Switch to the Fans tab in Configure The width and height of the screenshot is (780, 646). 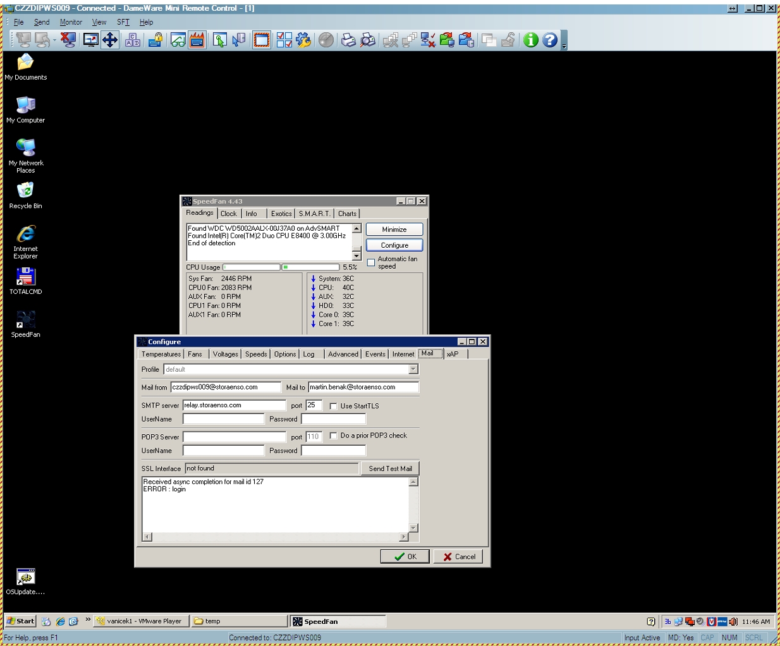pos(195,354)
